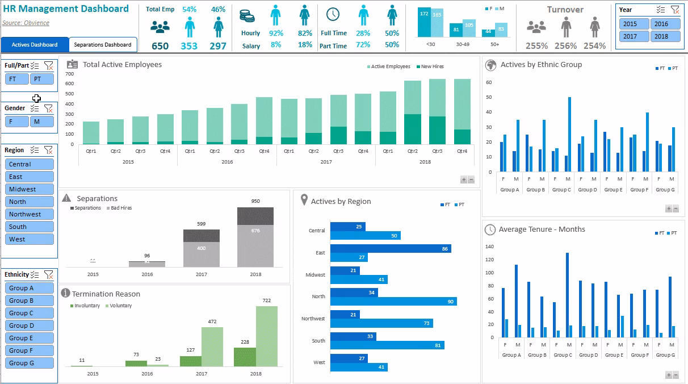Enable multi-select on the Year slicer
This screenshot has height=384, width=688.
coord(661,9)
